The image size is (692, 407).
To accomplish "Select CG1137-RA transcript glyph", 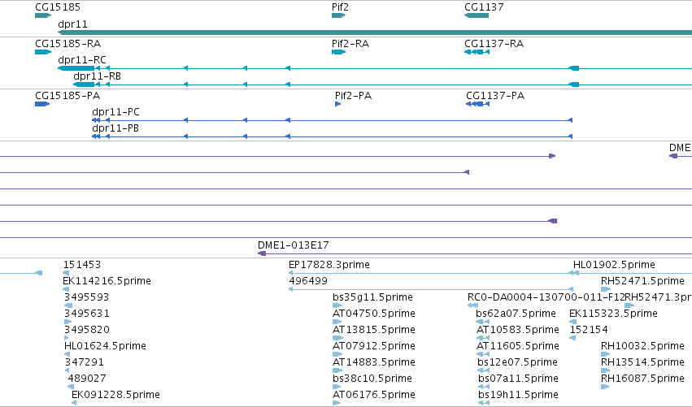I will pos(477,52).
